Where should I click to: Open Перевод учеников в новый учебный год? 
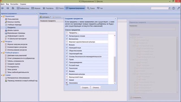pos(22,81)
